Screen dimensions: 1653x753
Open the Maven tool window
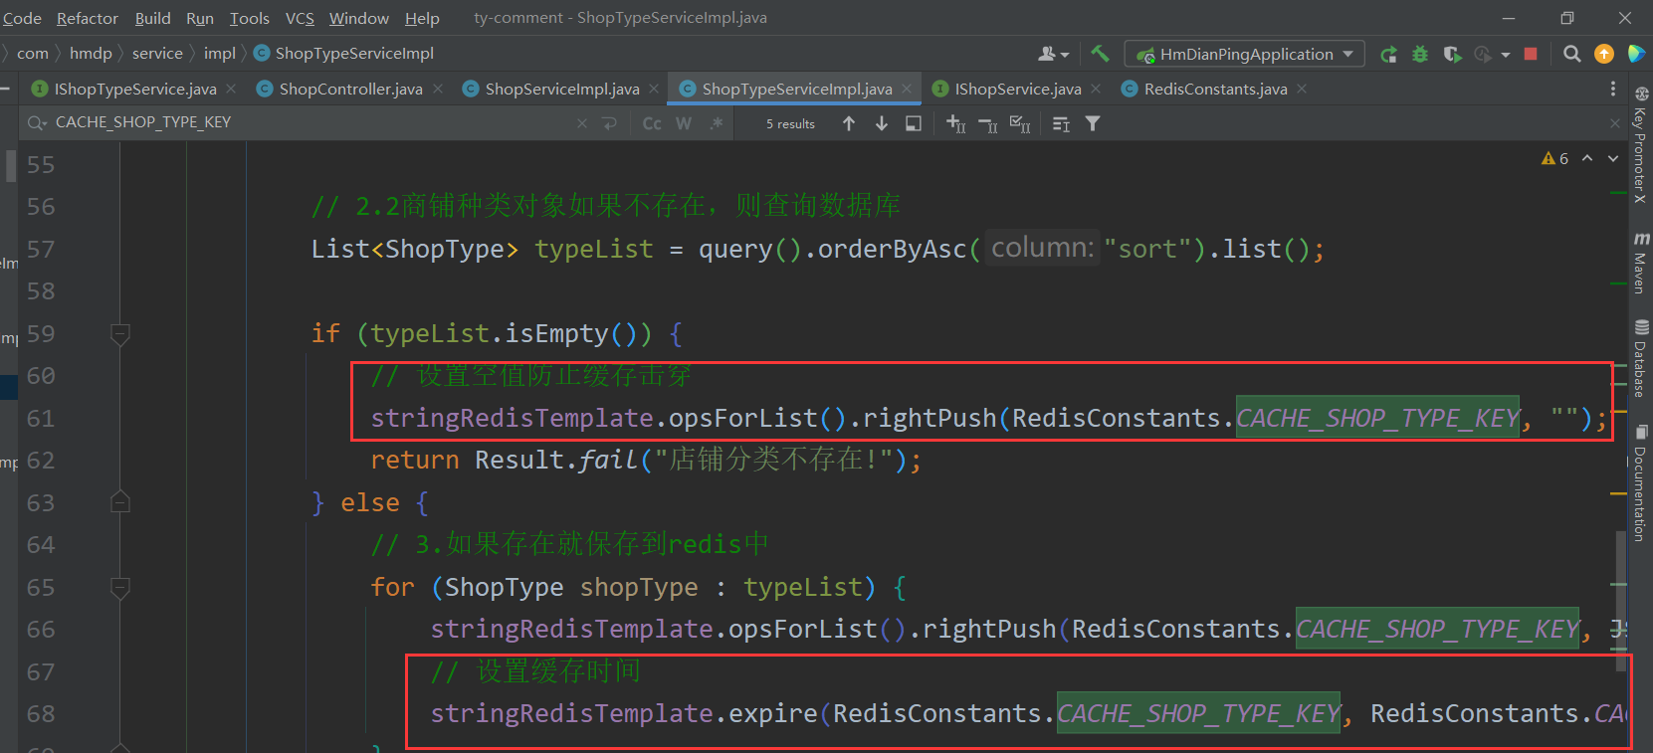(x=1641, y=263)
